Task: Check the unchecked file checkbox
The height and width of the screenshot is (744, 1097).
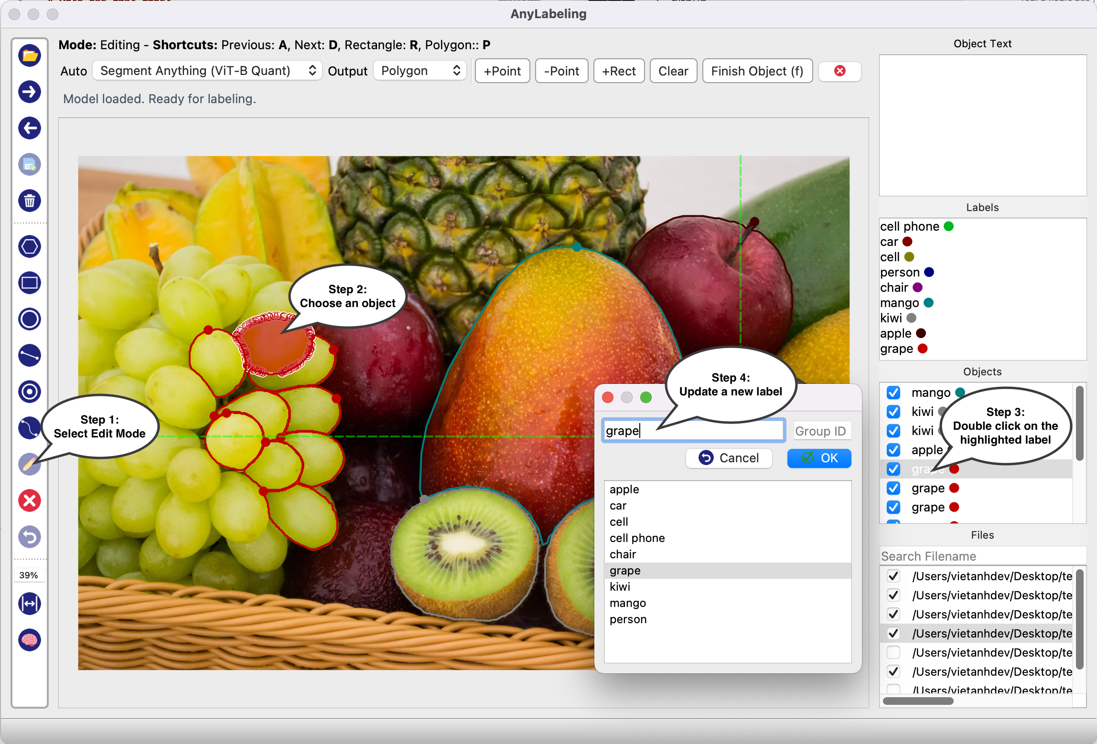Action: [x=893, y=652]
